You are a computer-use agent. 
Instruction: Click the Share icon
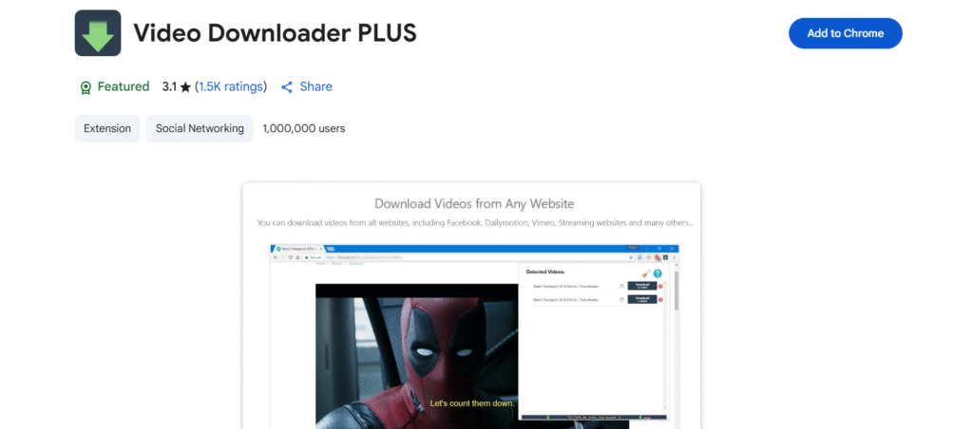(x=287, y=87)
